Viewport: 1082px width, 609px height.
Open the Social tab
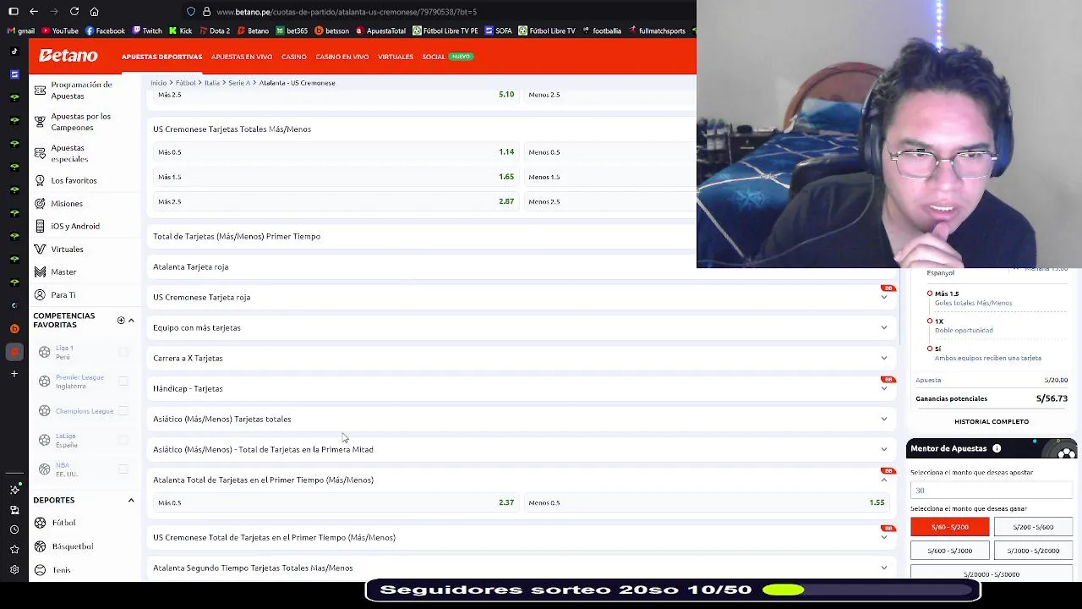pyautogui.click(x=434, y=57)
